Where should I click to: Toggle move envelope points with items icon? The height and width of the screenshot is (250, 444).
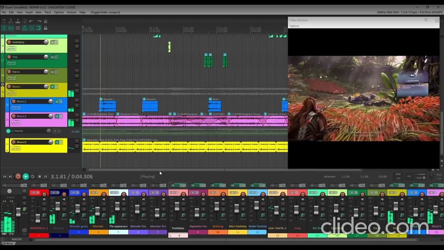point(25,28)
